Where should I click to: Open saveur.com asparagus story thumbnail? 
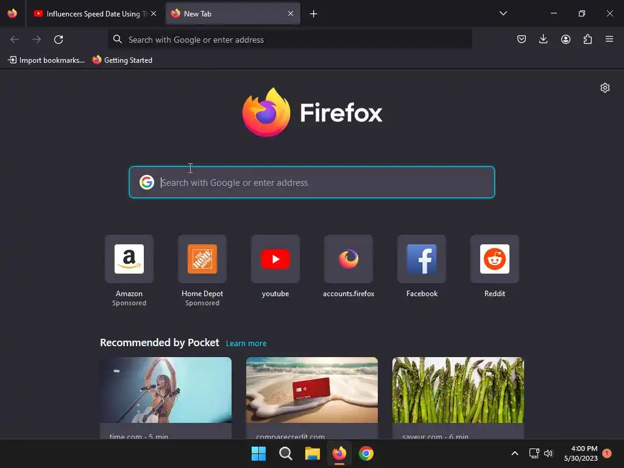tap(458, 390)
